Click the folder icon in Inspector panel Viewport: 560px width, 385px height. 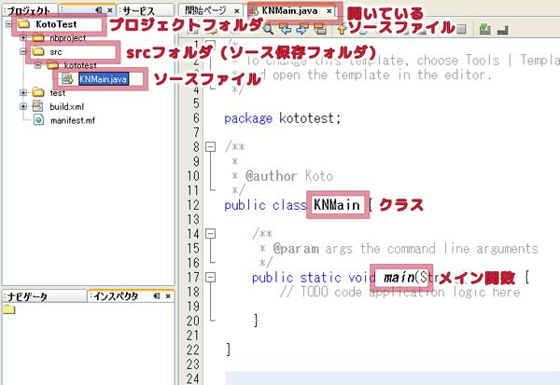(9, 309)
